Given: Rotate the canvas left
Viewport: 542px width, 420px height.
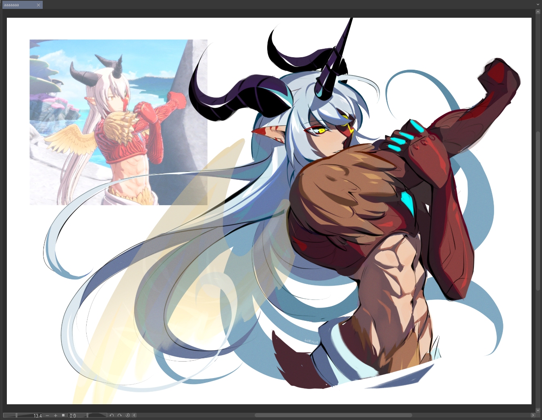Looking at the screenshot, I should pyautogui.click(x=112, y=415).
